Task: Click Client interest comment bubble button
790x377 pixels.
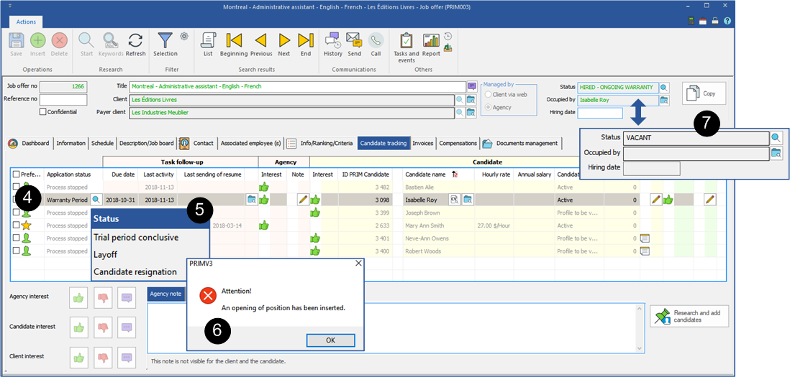Action: [x=127, y=358]
